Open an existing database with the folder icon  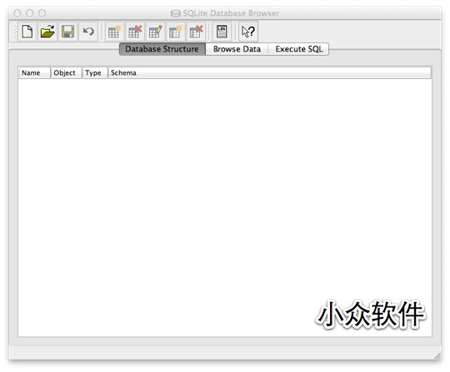click(x=47, y=32)
